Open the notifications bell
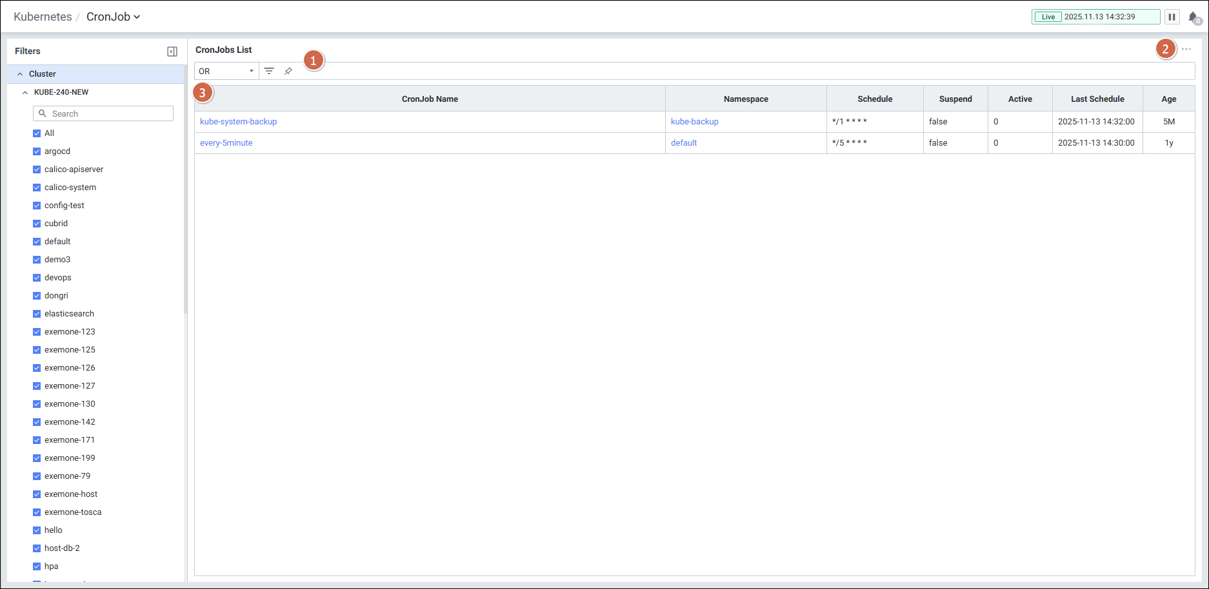 [1193, 17]
